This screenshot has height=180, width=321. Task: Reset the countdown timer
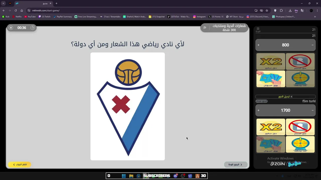pyautogui.click(x=33, y=28)
